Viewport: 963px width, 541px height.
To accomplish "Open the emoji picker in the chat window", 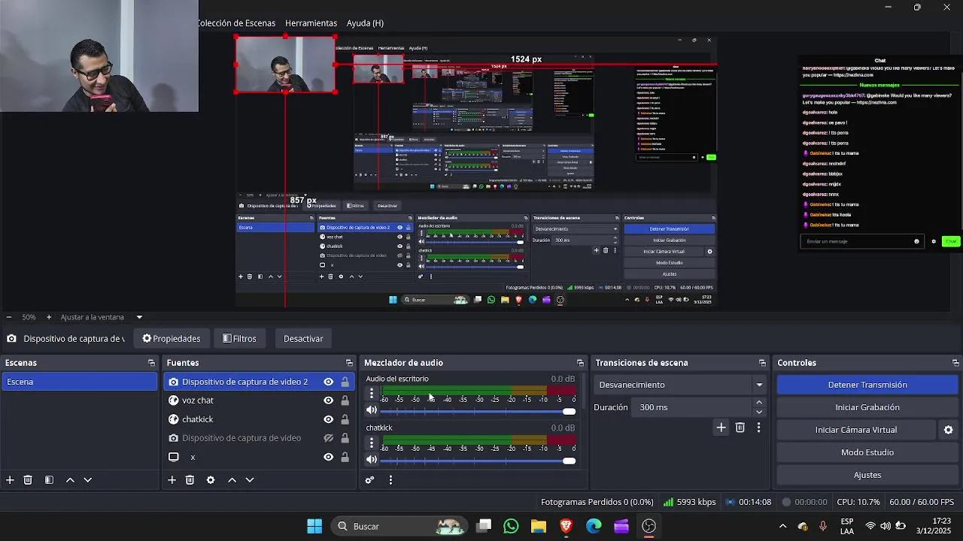I will click(x=916, y=241).
